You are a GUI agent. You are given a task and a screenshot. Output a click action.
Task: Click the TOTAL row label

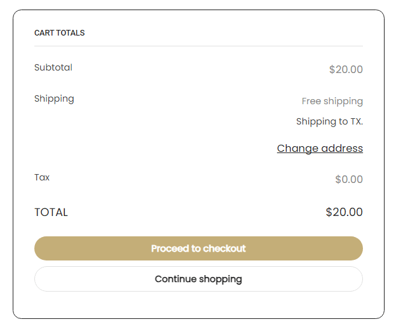coord(51,212)
